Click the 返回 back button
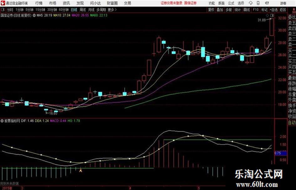This screenshot has height=190, width=296. pyautogui.click(x=283, y=10)
